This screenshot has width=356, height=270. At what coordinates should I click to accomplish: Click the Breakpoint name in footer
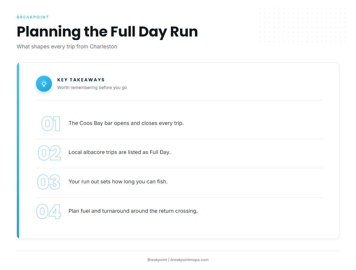tap(157, 260)
